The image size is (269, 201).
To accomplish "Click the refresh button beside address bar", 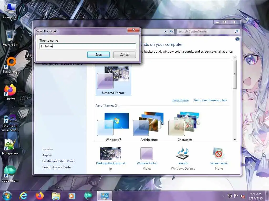I will (x=171, y=31).
